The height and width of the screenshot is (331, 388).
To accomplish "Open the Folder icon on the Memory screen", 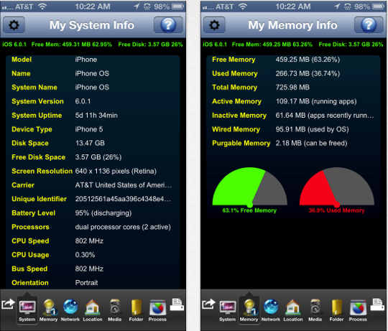I will (x=336, y=310).
